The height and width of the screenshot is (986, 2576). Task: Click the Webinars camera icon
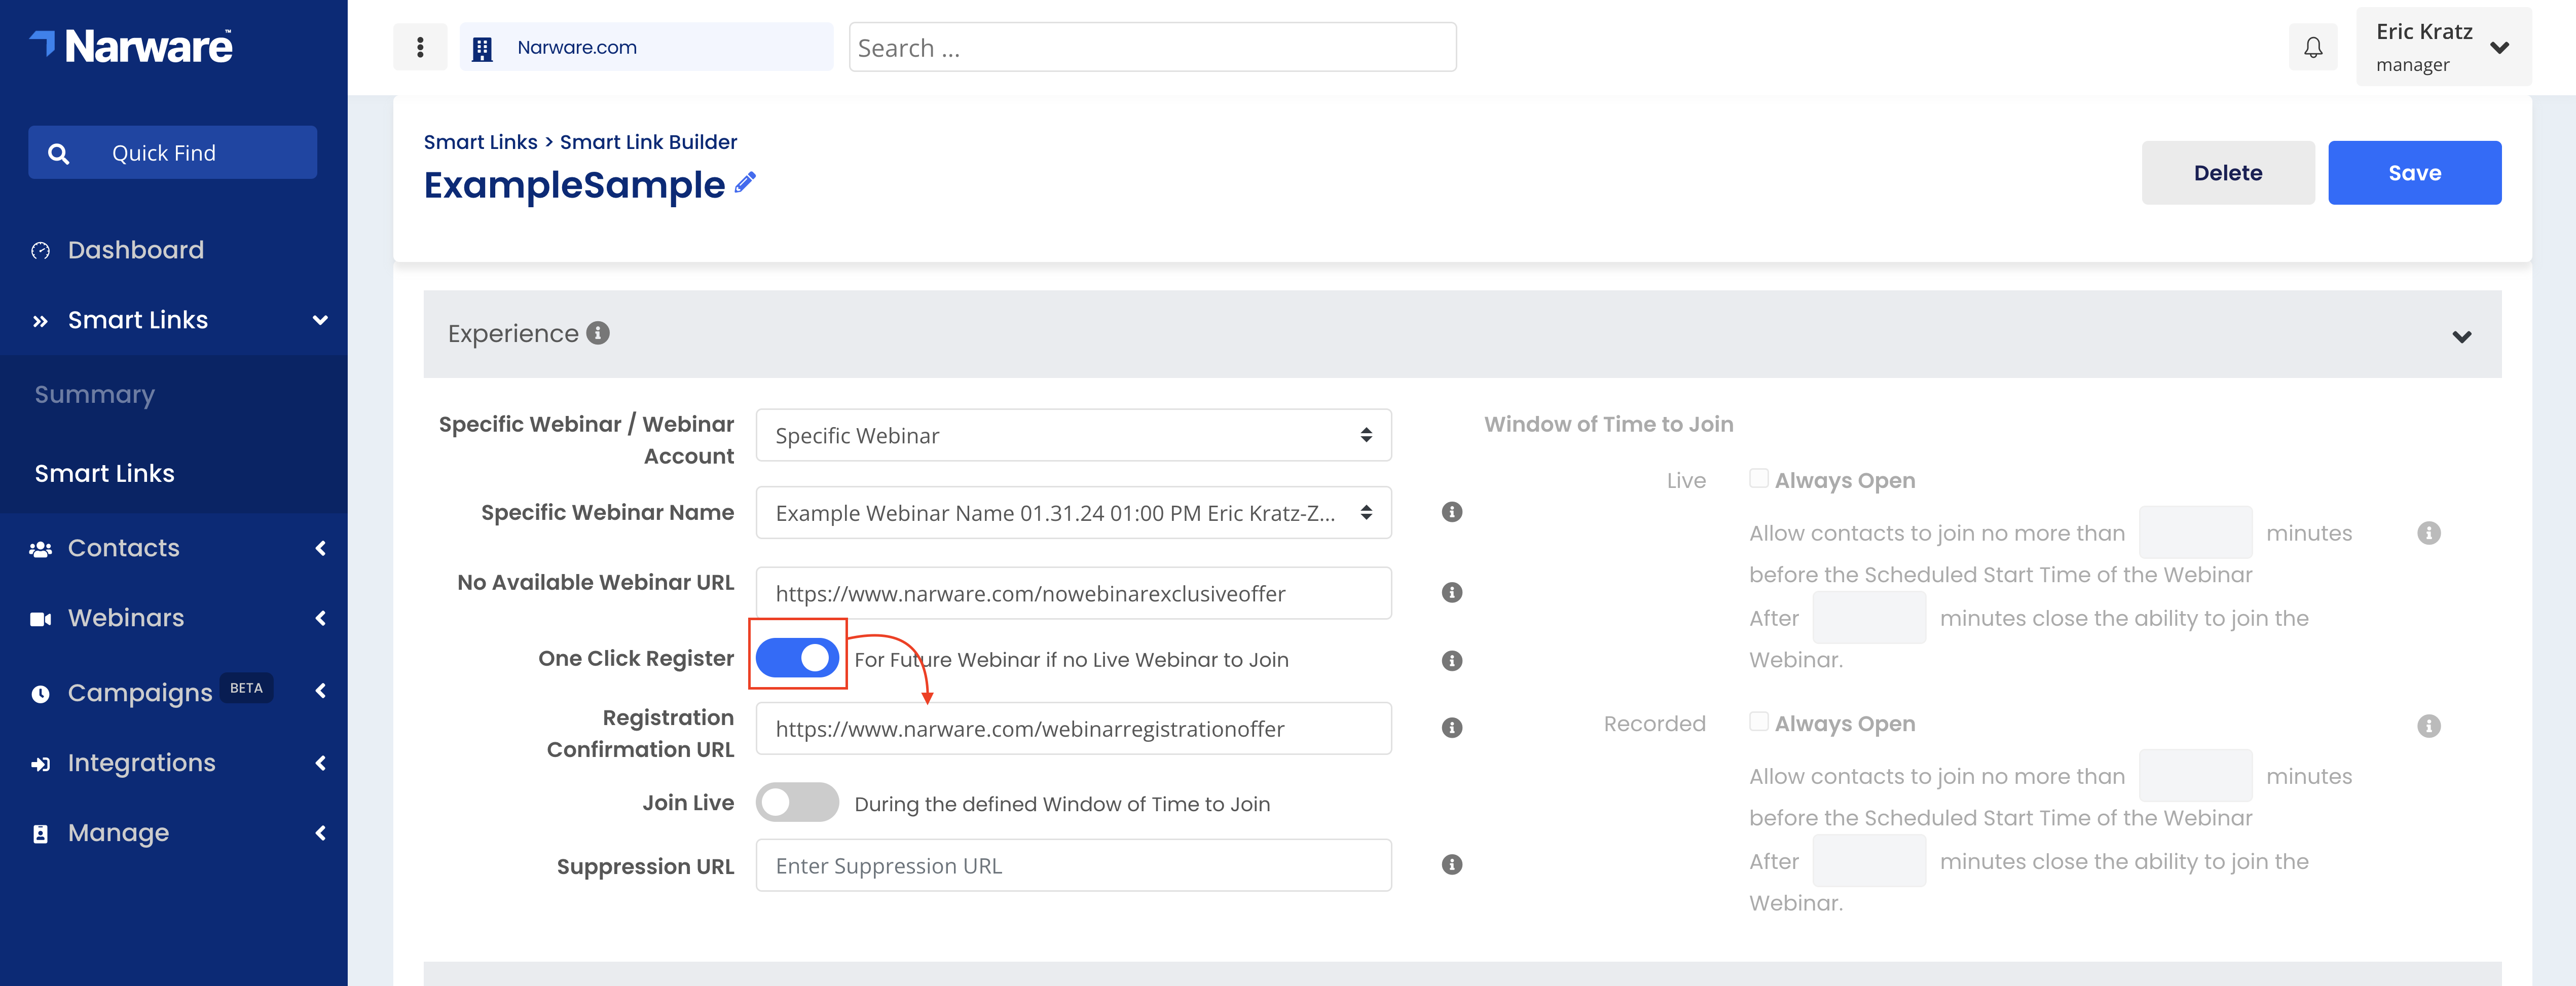[40, 619]
